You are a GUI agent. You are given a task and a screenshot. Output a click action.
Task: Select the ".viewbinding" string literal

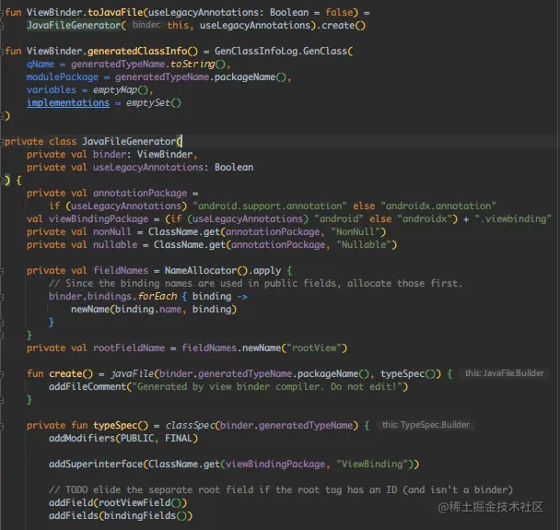point(513,218)
